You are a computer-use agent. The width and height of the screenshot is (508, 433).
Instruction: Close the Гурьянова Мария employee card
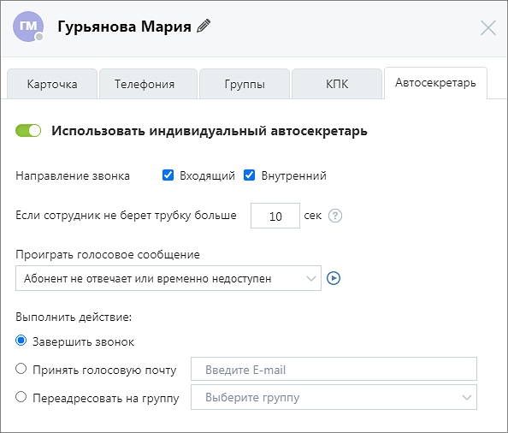tap(488, 27)
